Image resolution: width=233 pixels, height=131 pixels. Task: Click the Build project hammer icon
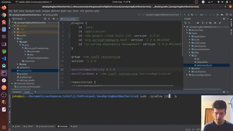pos(139,15)
